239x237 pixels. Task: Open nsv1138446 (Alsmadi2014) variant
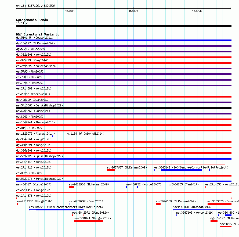[x=85, y=134]
